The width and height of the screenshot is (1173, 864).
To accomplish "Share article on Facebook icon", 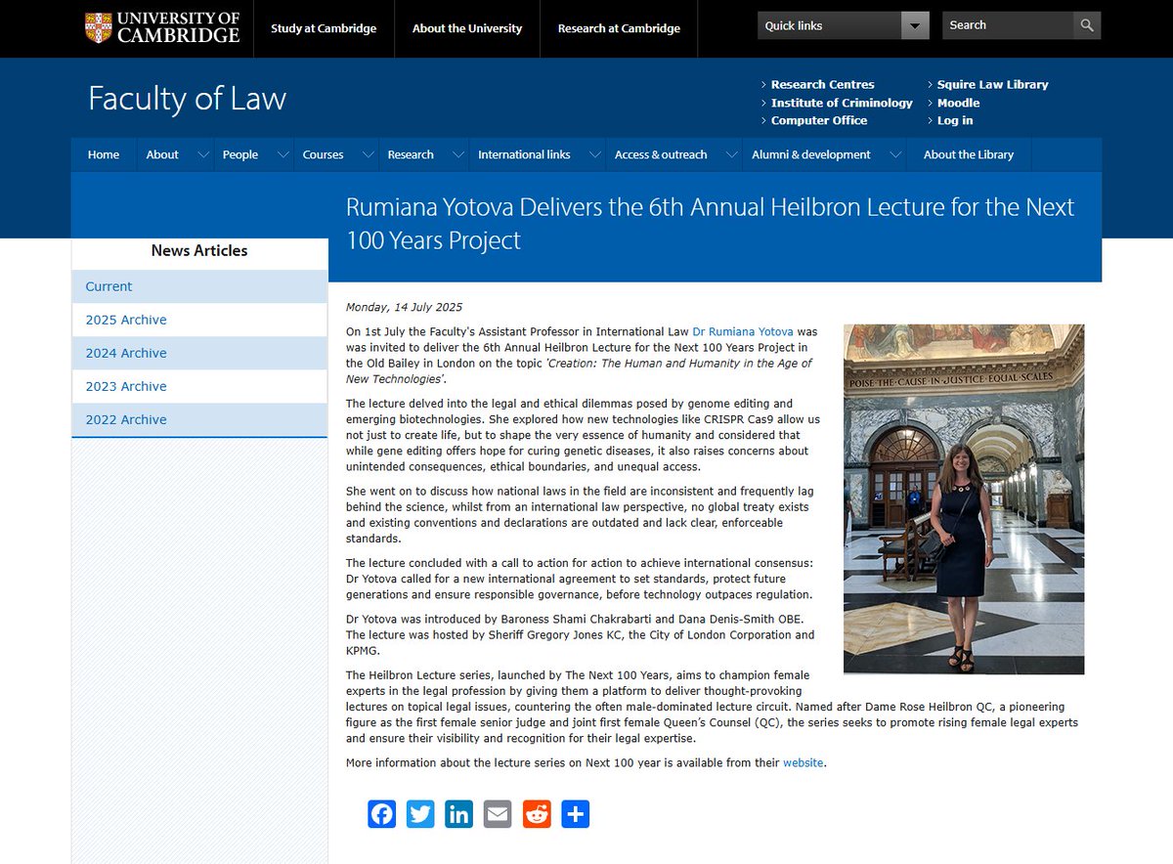I will tap(382, 814).
